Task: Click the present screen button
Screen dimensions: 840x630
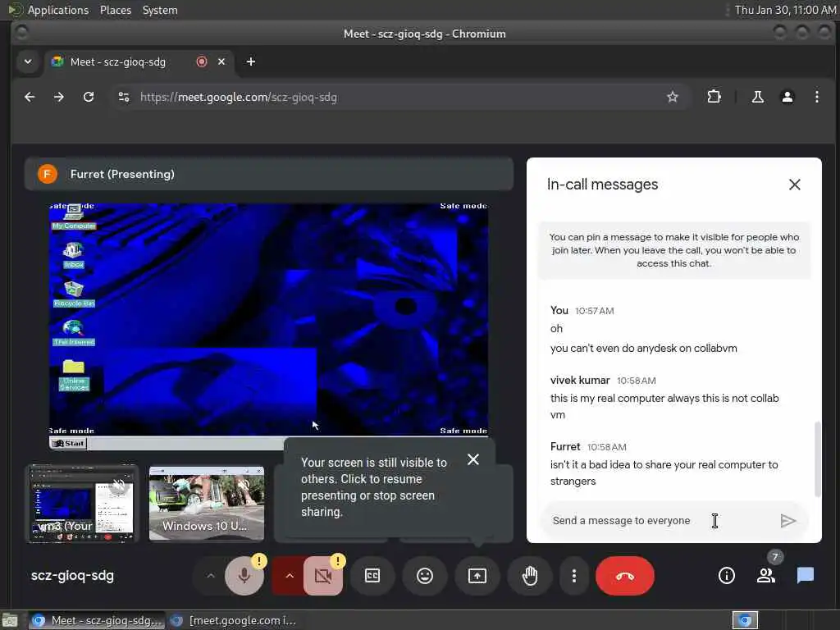Action: [477, 576]
